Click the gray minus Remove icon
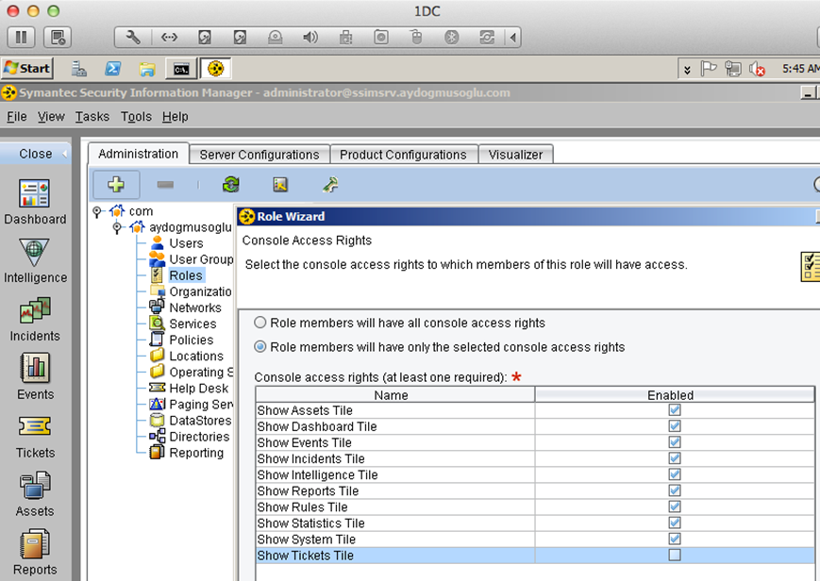The image size is (820, 581). [x=165, y=185]
